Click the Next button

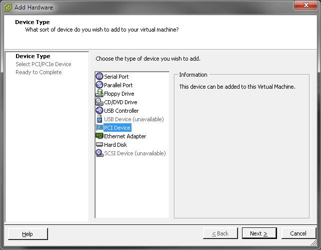click(x=259, y=233)
